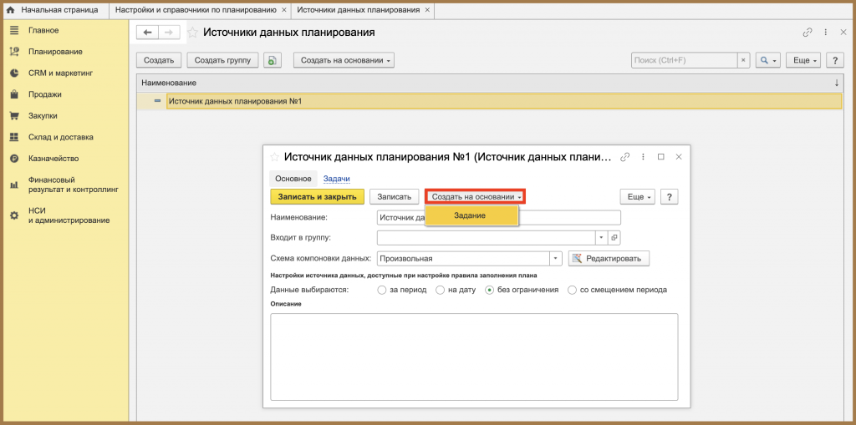Viewport: 856px width, 425px height.
Task: Click the Редактировать button
Action: (x=609, y=259)
